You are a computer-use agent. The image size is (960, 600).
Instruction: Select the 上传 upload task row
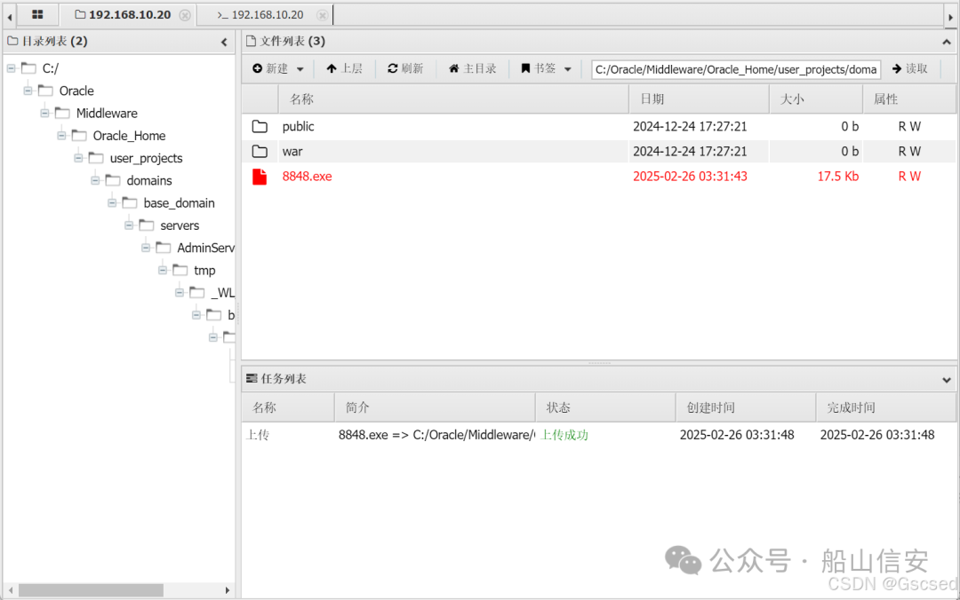[599, 435]
